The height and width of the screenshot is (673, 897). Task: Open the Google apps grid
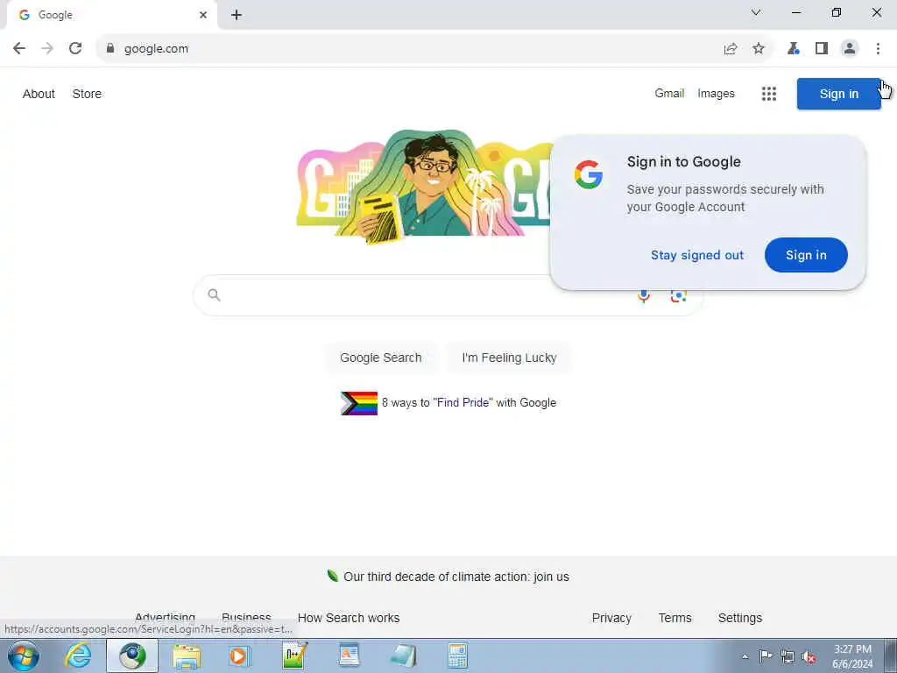tap(769, 94)
